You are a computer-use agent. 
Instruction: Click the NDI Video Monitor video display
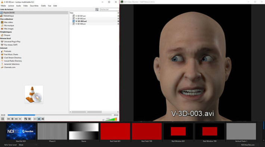(x=192, y=62)
